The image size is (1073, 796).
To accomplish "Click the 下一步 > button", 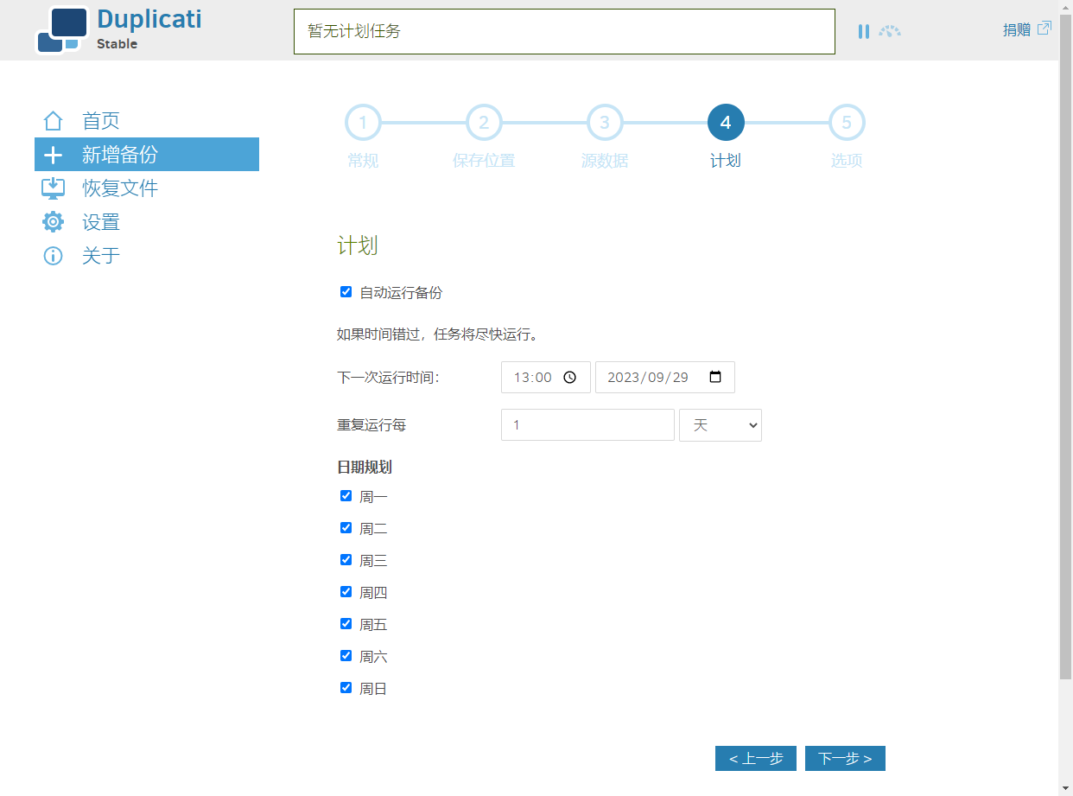I will tap(845, 758).
